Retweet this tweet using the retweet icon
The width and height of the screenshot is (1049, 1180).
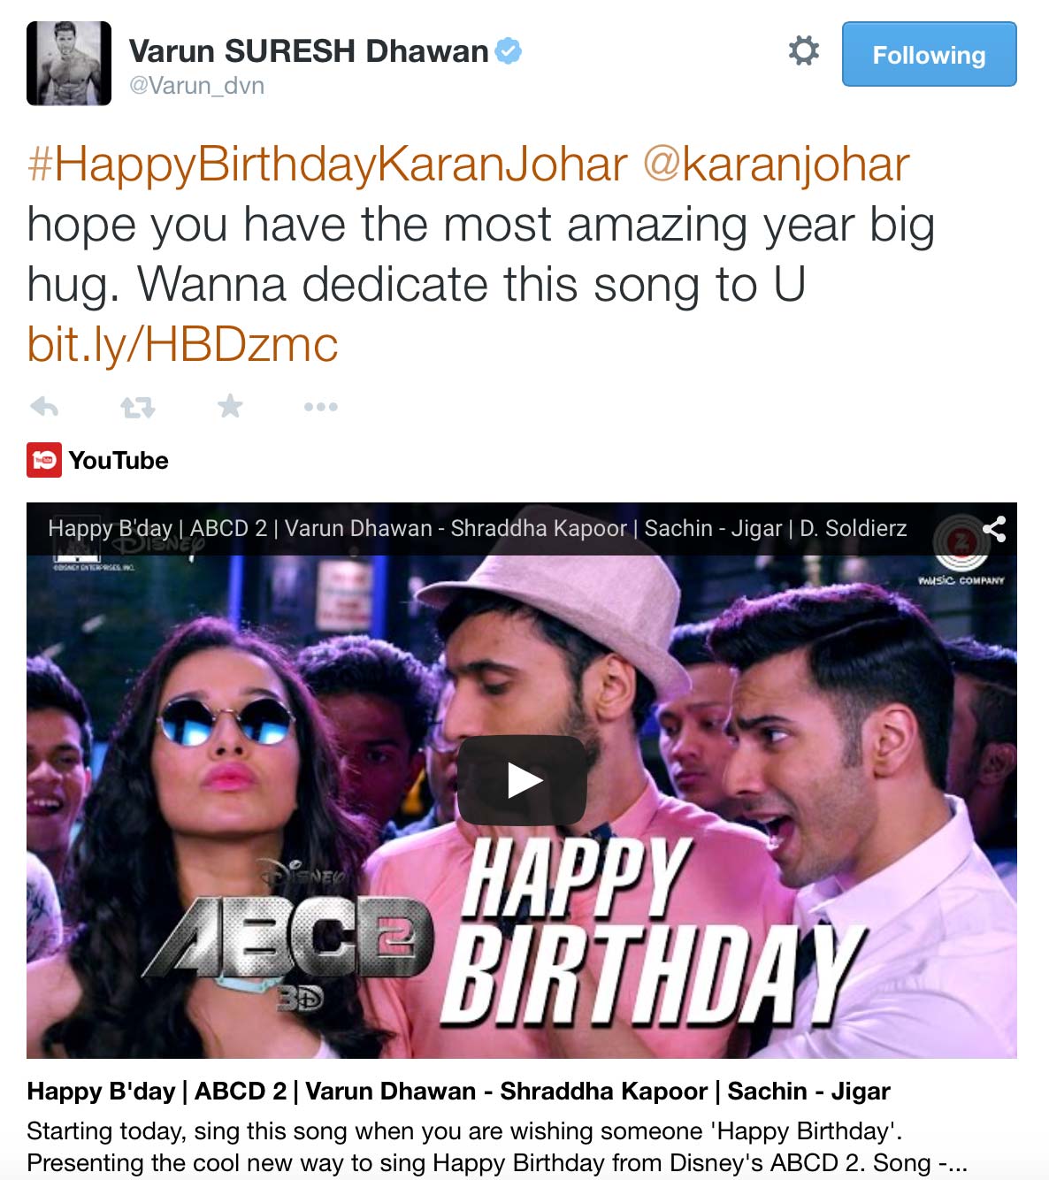(x=138, y=407)
